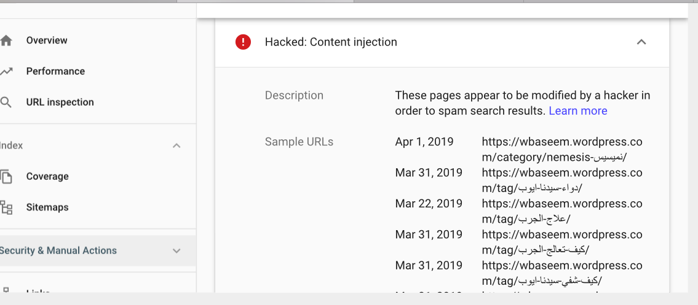
Task: Collapse the Hacked: Content injection panel
Action: click(641, 42)
